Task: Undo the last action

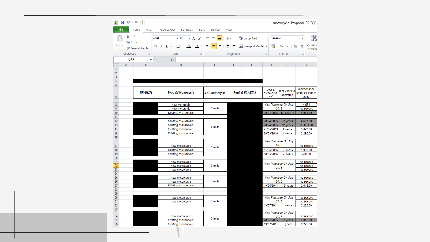Action: click(128, 22)
